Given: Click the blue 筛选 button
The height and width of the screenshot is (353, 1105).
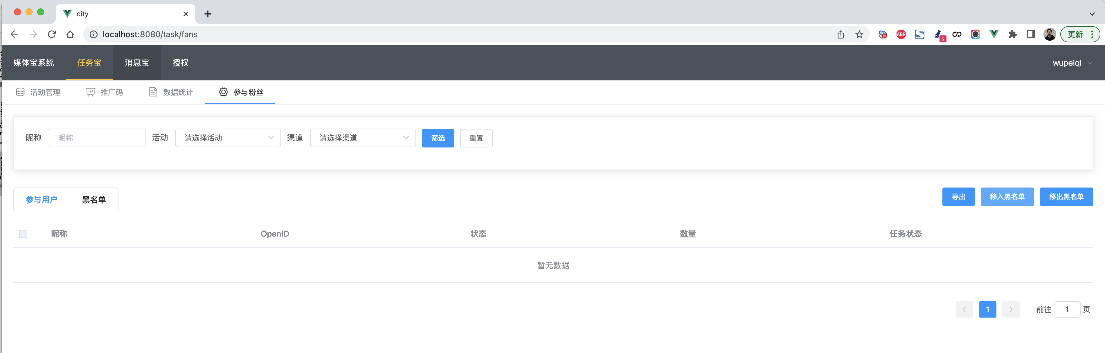Looking at the screenshot, I should (x=438, y=138).
